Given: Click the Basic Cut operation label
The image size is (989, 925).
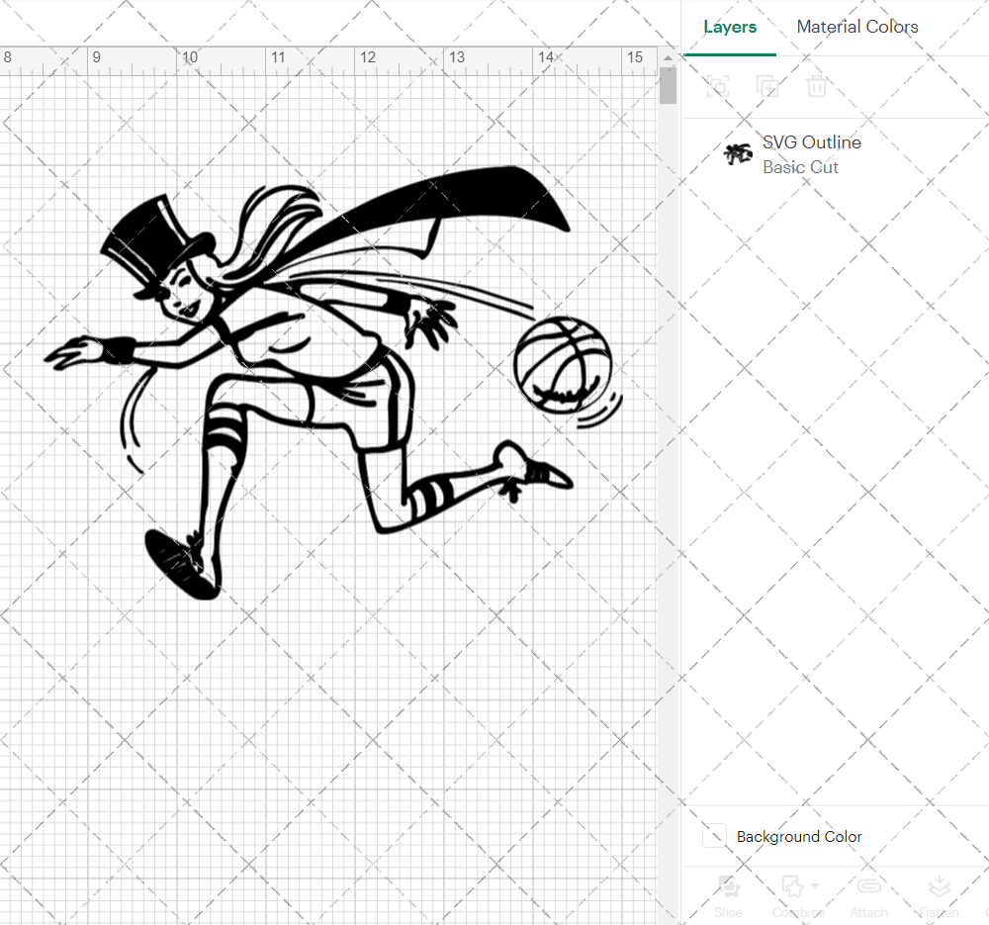Looking at the screenshot, I should point(800,167).
